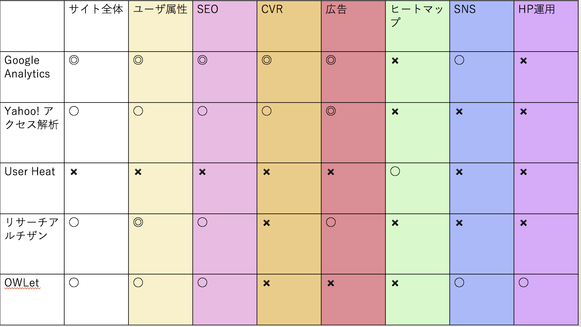Click double circle in Google Analytics SEO cell
Screen dimensions: 581x327
[202, 60]
